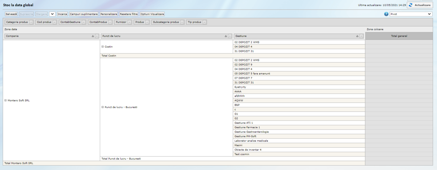The image size is (437, 170).
Task: Click the blue help question mark icon
Action: click(386, 14)
